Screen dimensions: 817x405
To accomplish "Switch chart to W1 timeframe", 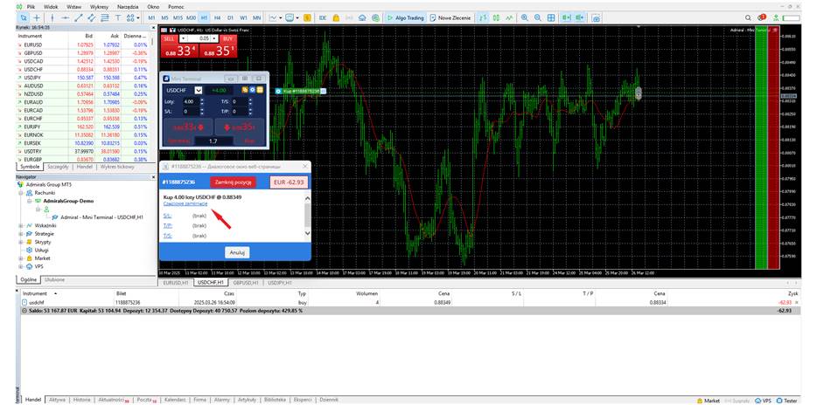I will [x=243, y=17].
